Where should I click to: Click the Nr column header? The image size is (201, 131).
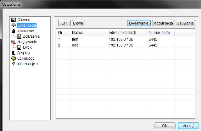[x=63, y=33]
